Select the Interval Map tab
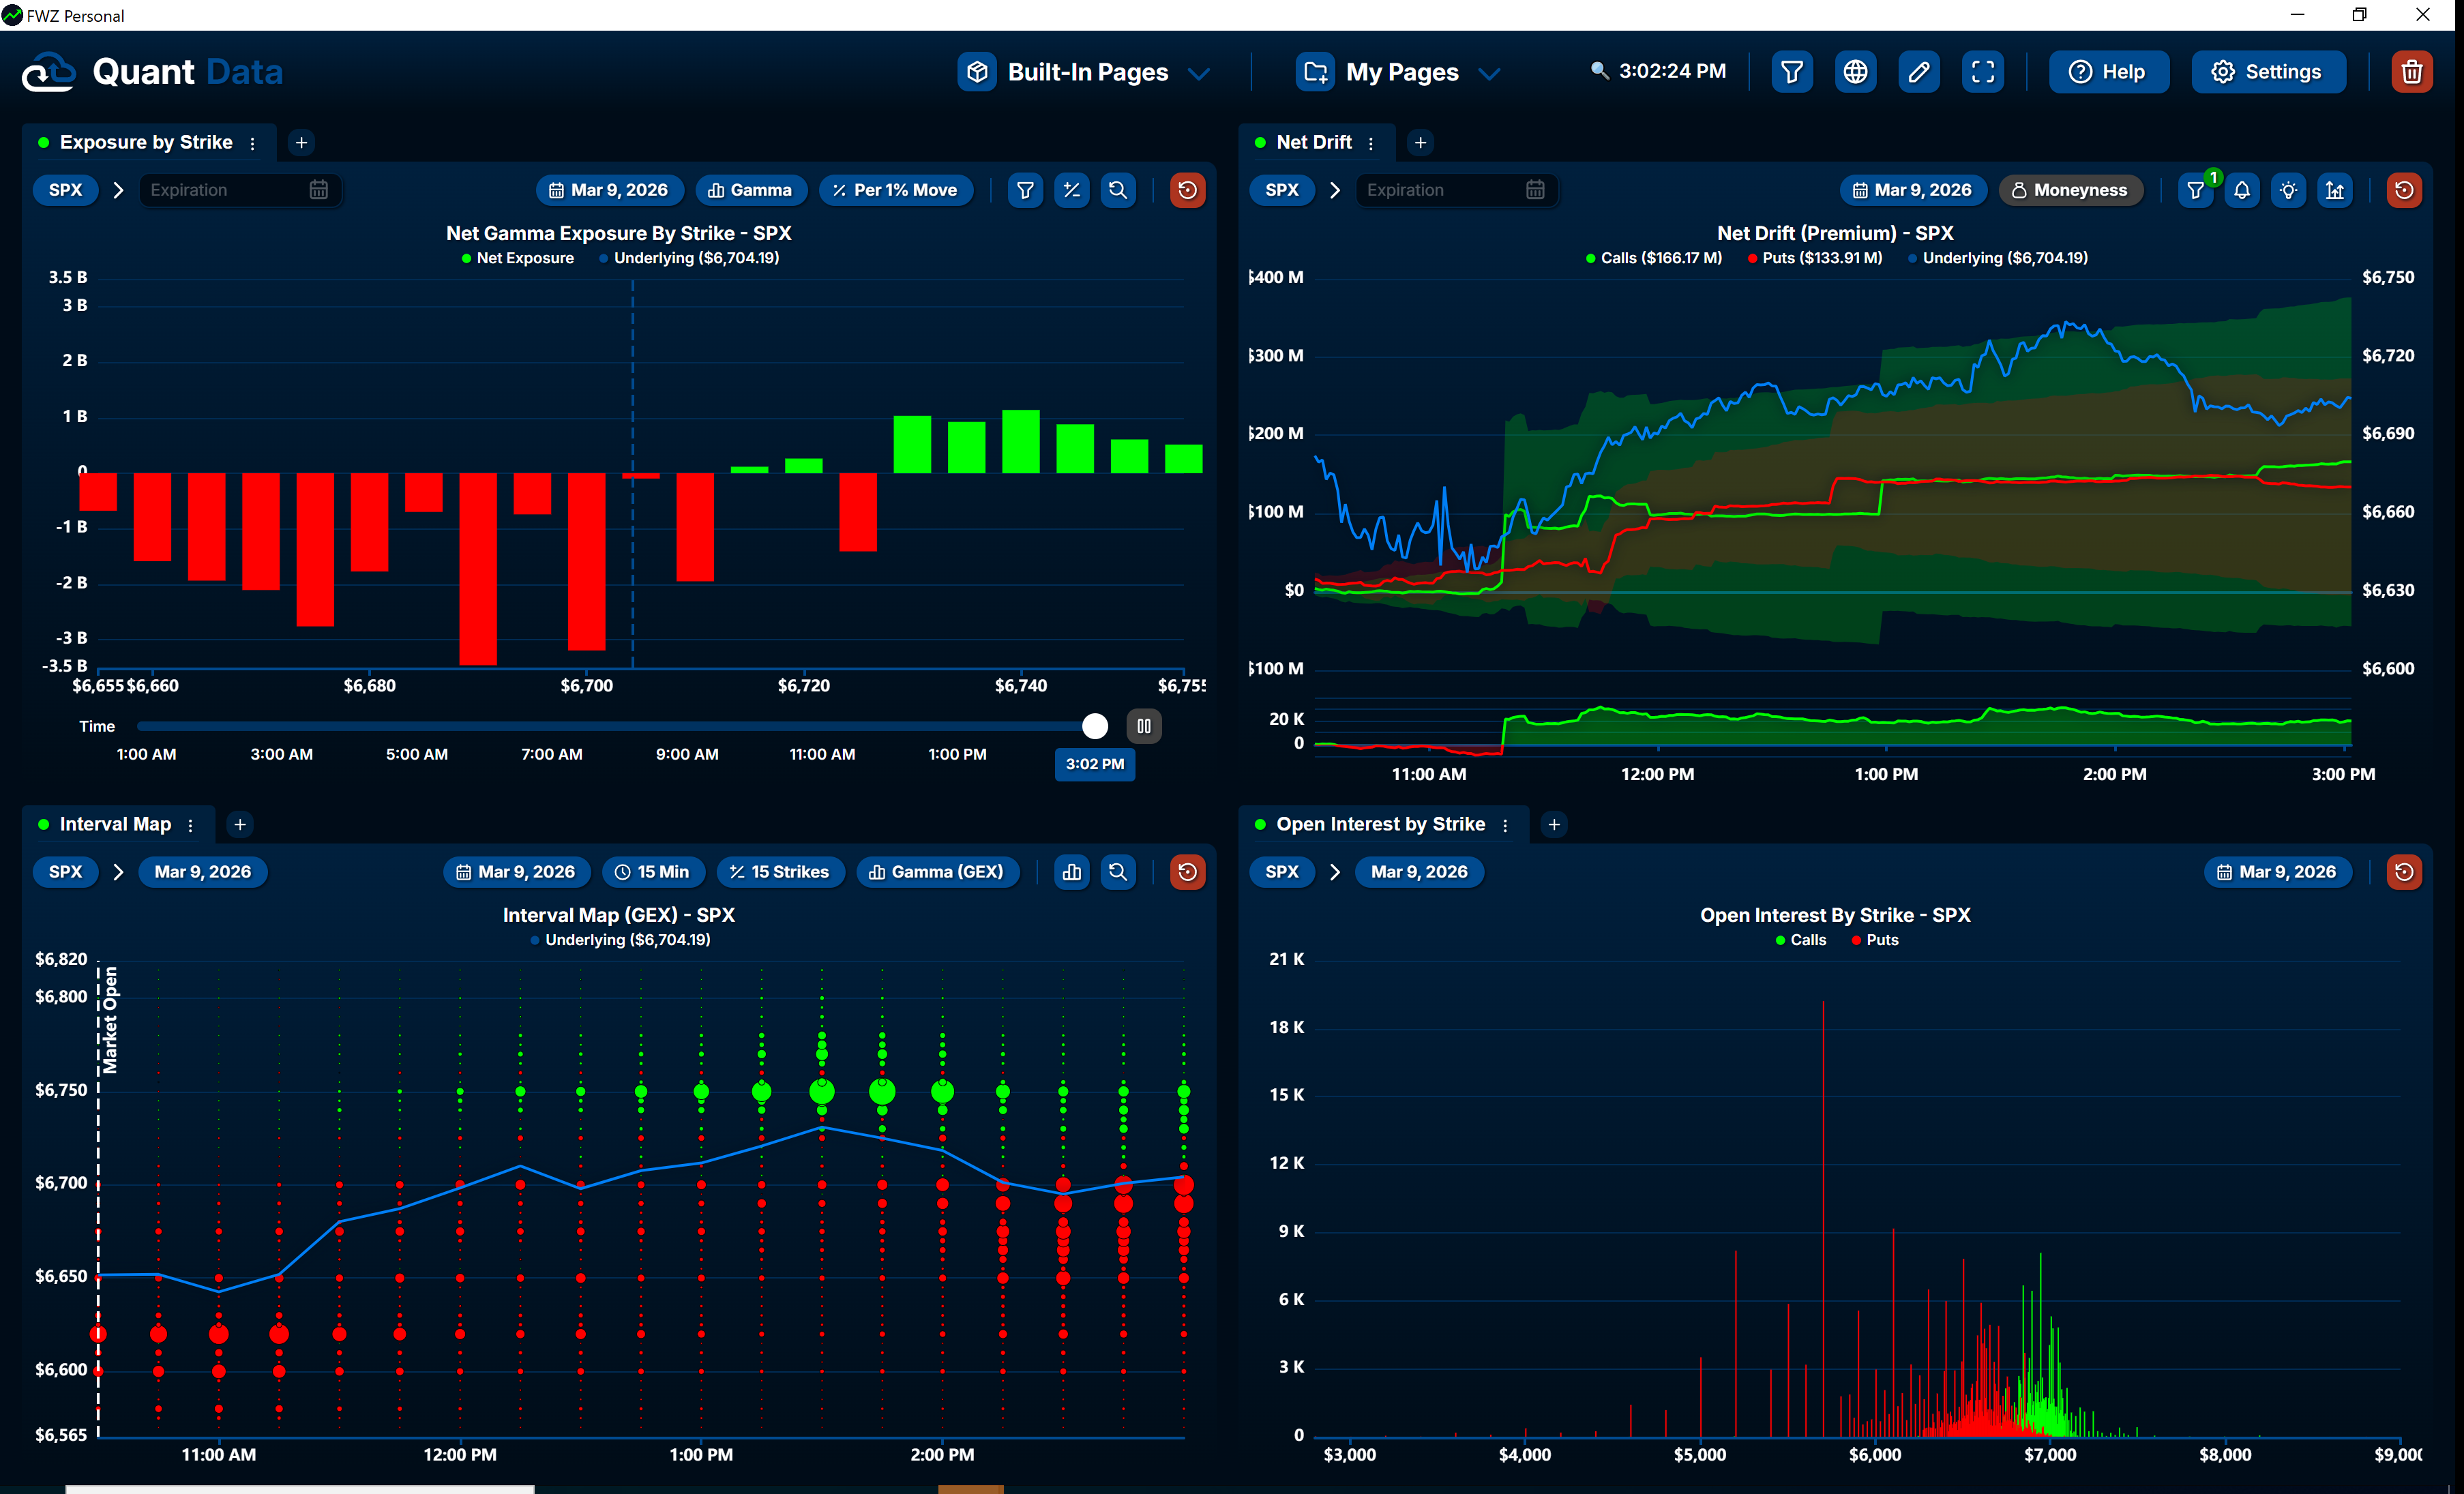Image resolution: width=2464 pixels, height=1494 pixels. coord(115,824)
